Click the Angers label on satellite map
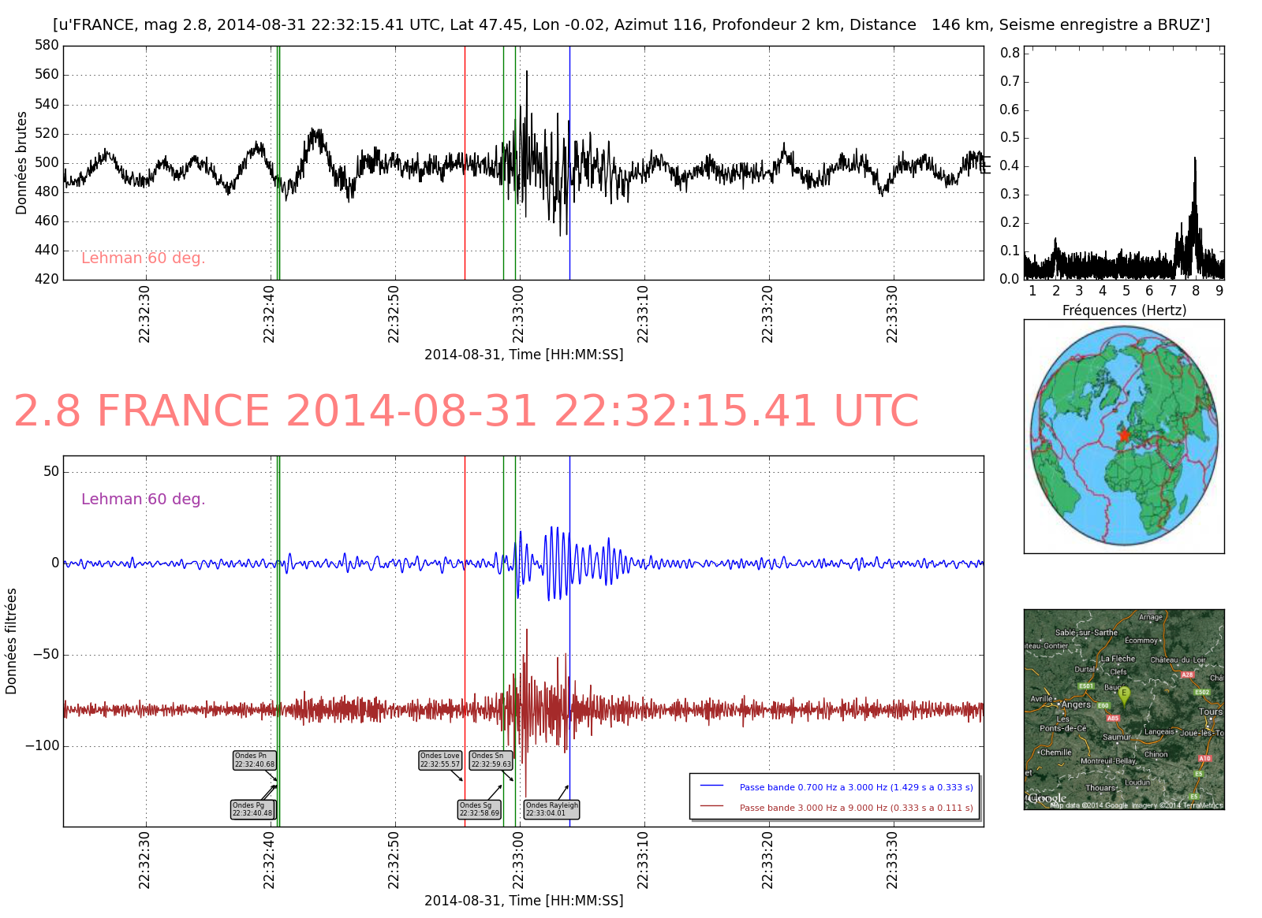 click(1076, 704)
